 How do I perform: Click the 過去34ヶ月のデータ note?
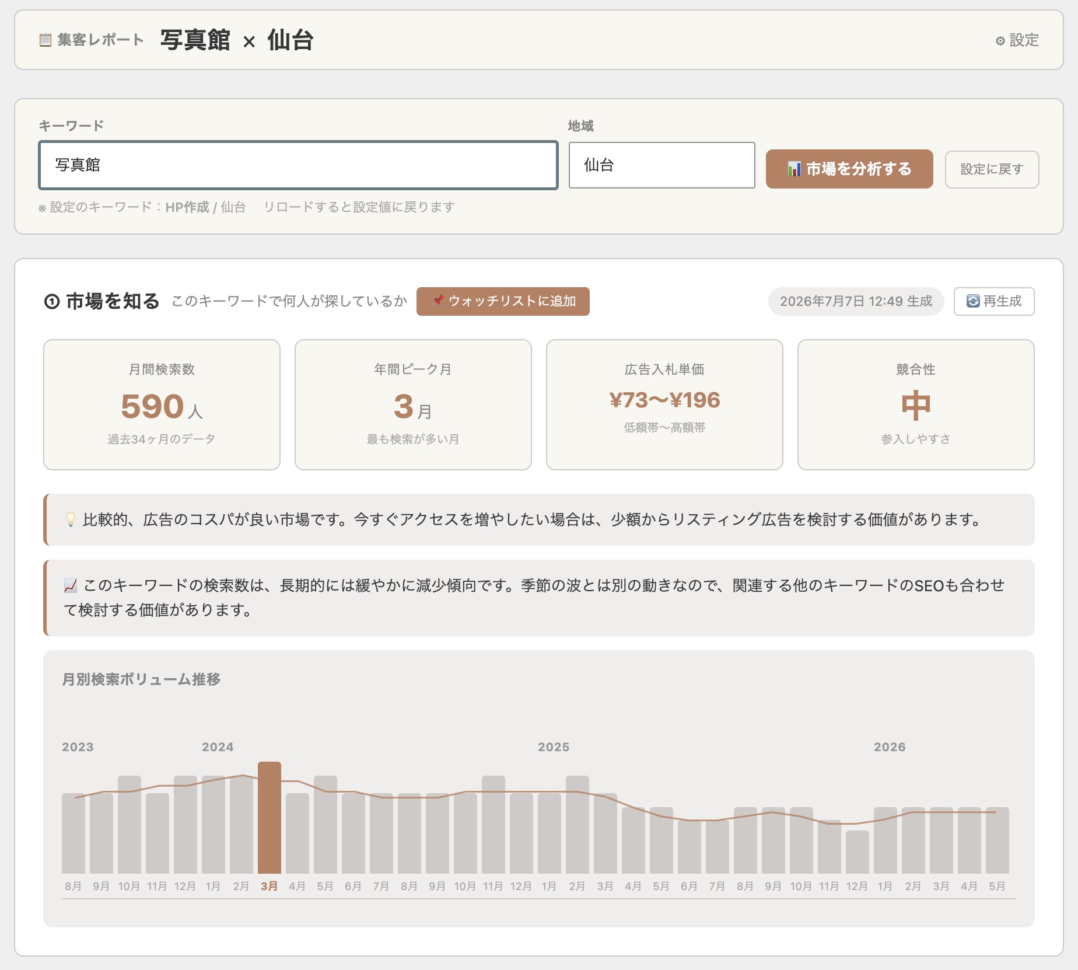[162, 439]
